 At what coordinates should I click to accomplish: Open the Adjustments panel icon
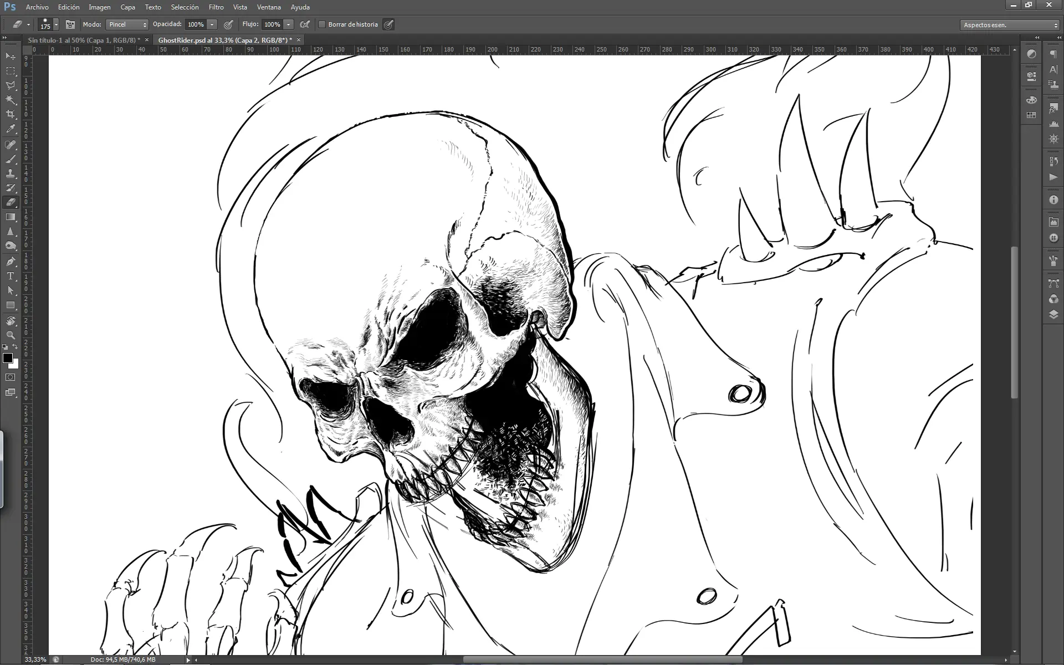pyautogui.click(x=1031, y=54)
